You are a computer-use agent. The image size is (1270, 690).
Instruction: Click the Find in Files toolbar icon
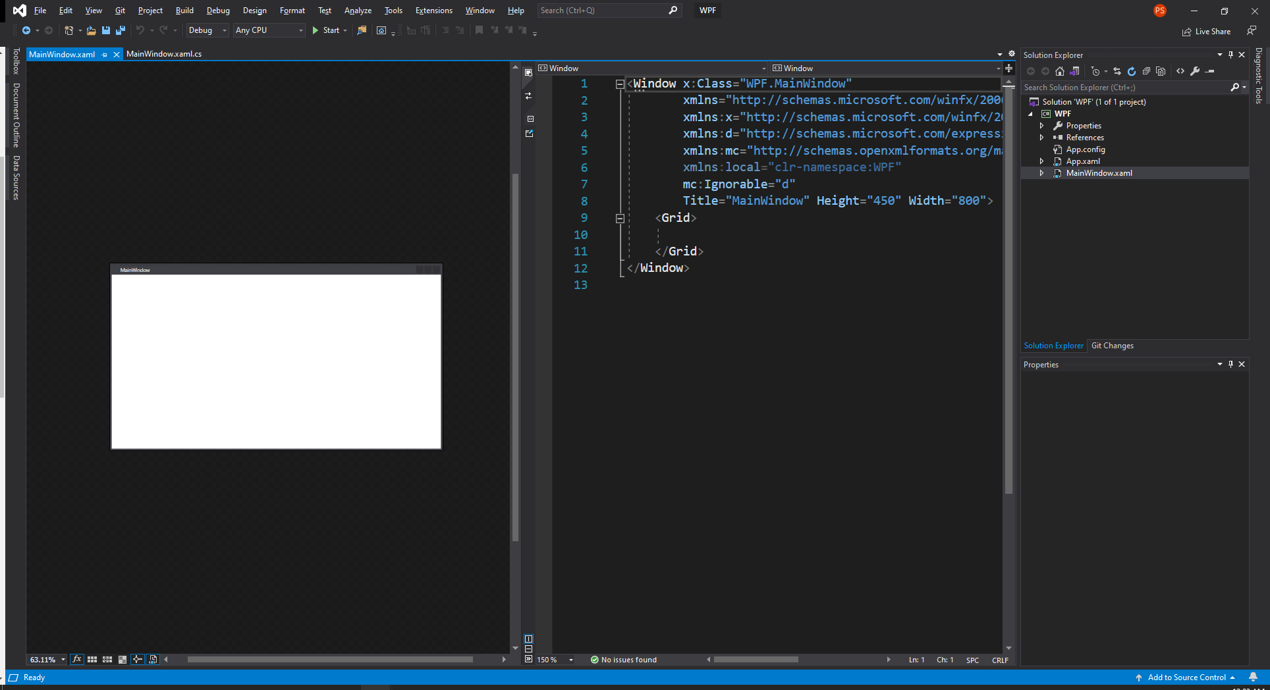tap(362, 30)
